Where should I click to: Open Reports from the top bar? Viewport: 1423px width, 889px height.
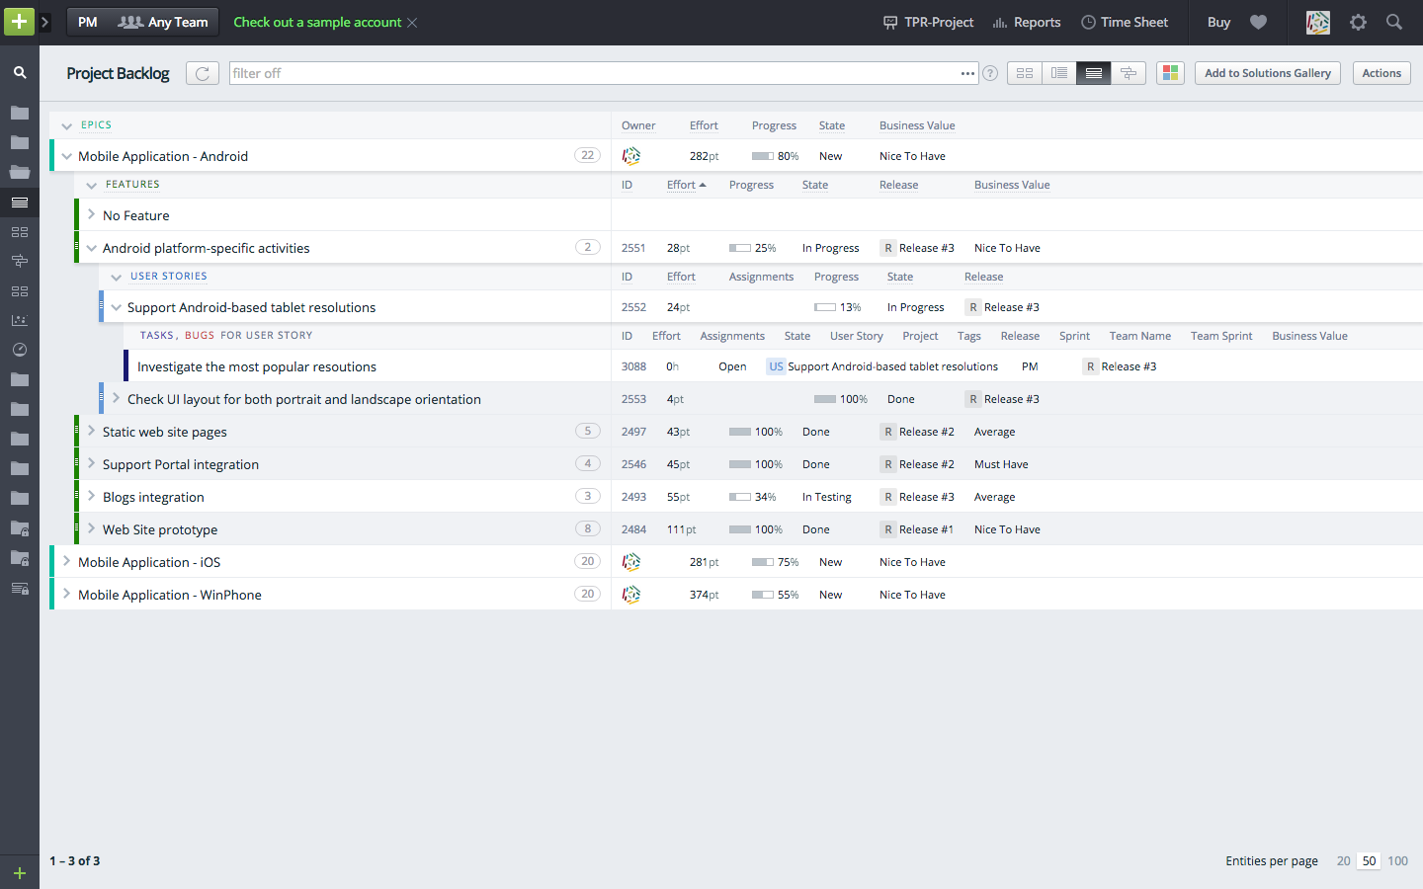1026,22
